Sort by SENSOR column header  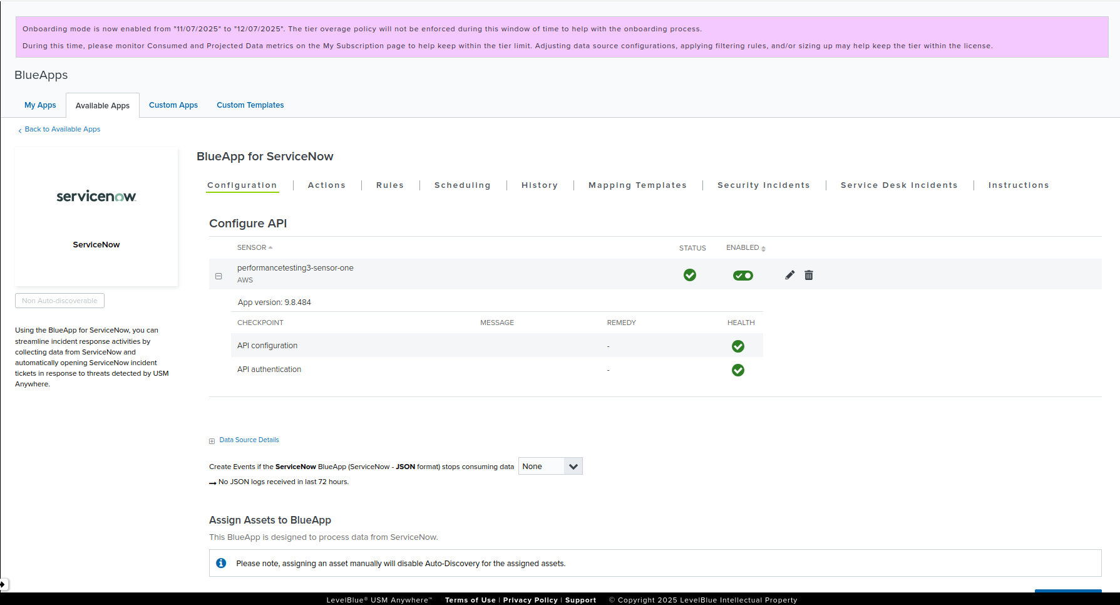pyautogui.click(x=255, y=247)
